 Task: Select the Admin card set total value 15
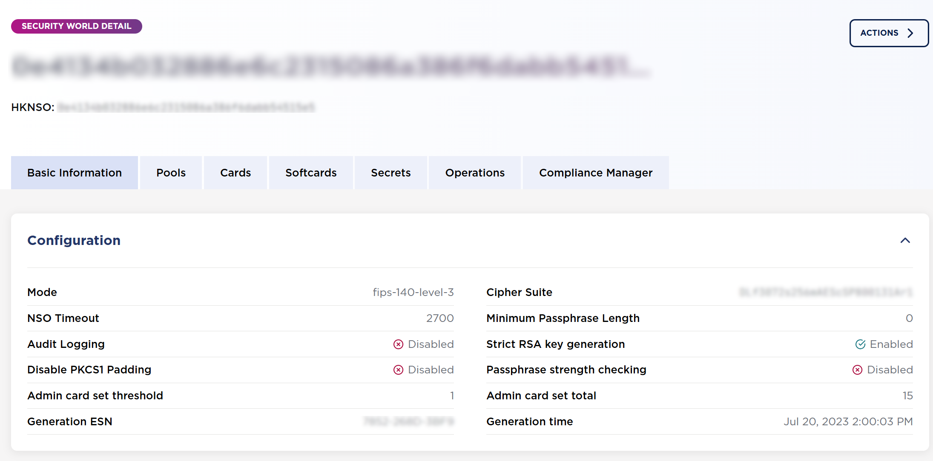(x=907, y=396)
